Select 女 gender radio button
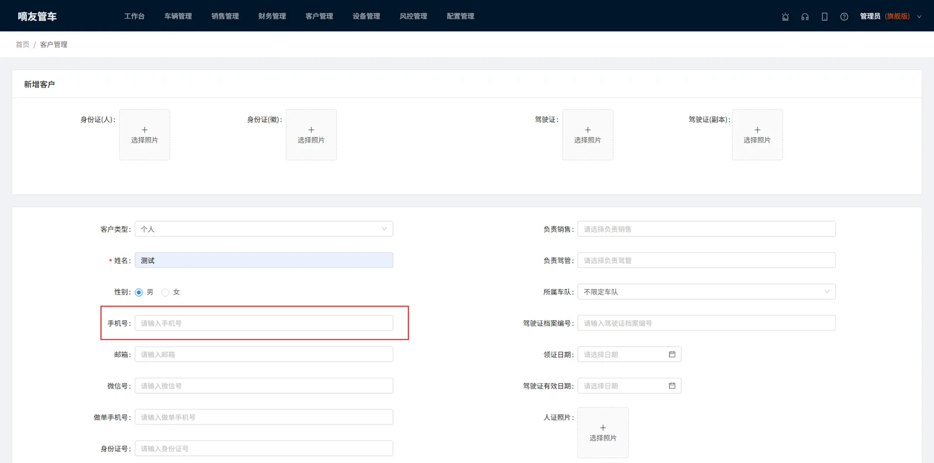934x463 pixels. [165, 293]
